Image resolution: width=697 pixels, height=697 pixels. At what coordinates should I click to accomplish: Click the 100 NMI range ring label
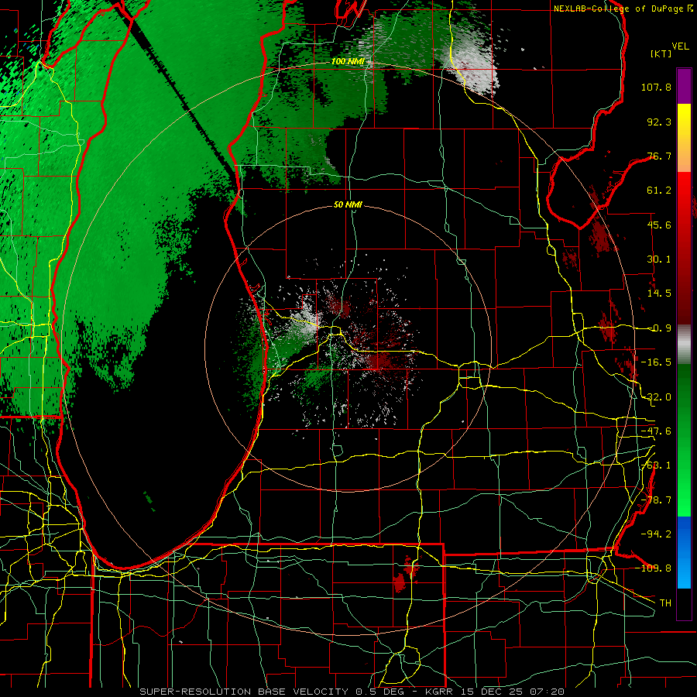[347, 61]
